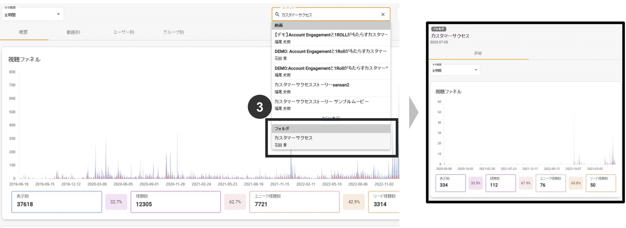Select the 詳細 tab in folder panel

click(x=478, y=53)
